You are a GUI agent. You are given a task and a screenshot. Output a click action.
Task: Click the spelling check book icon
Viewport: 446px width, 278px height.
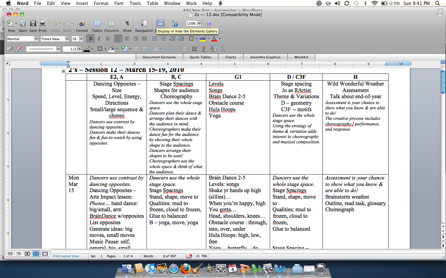pos(189,256)
